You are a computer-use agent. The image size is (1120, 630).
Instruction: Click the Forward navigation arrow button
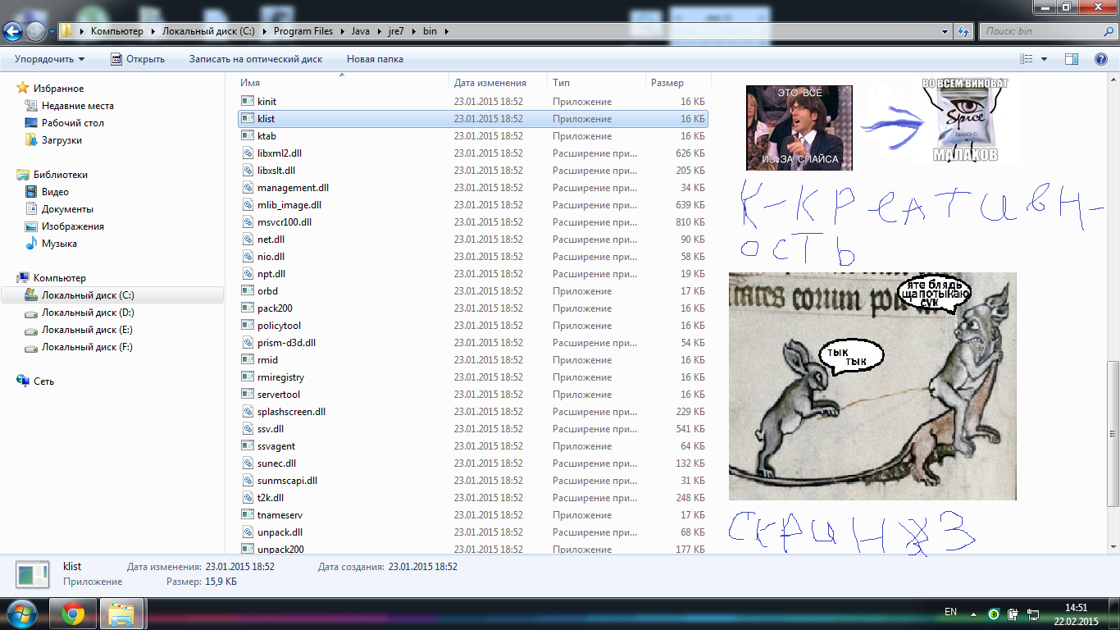coord(36,31)
